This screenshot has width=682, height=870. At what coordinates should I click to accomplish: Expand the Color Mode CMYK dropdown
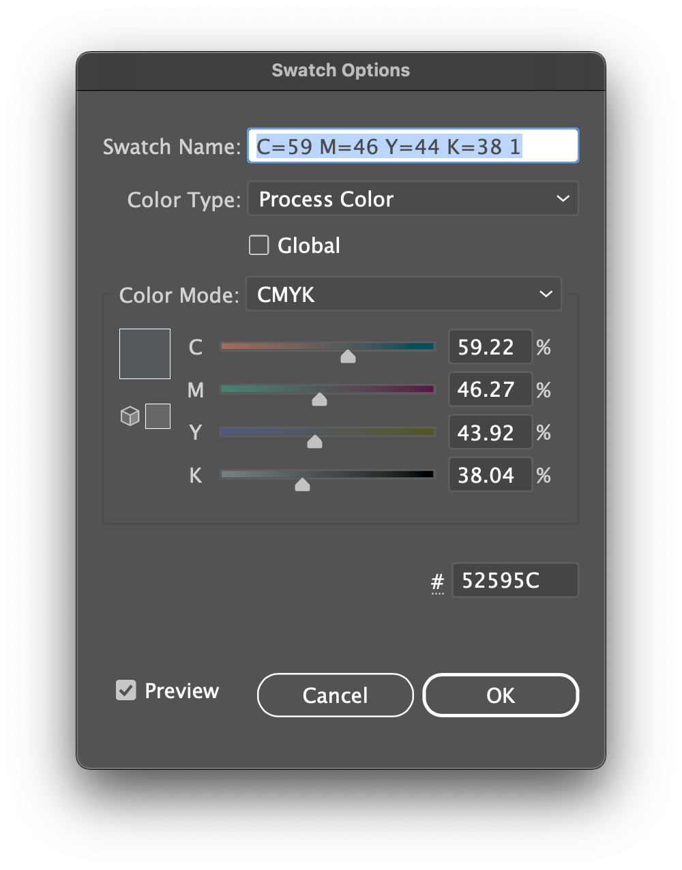tap(403, 295)
